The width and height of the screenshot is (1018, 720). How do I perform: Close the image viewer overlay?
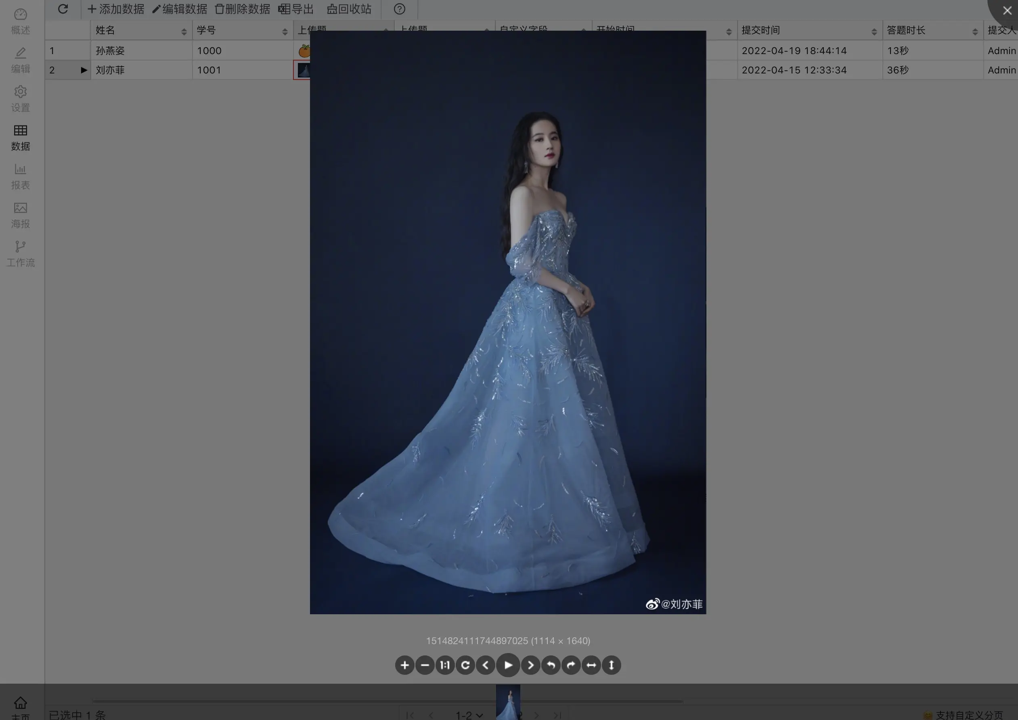point(1007,10)
